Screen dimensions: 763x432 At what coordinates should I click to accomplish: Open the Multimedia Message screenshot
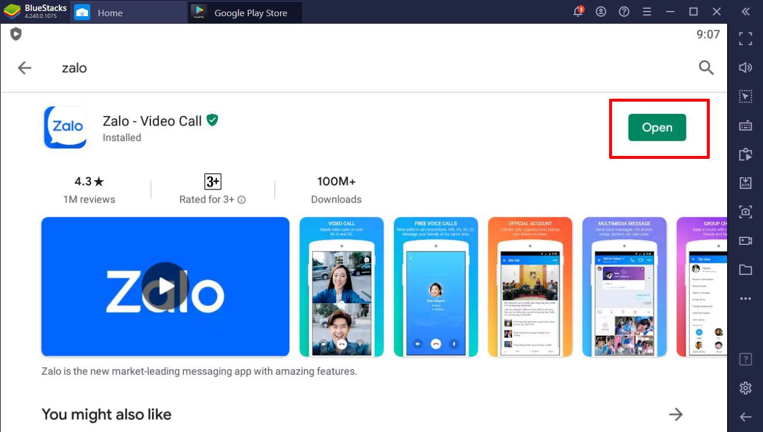[624, 286]
